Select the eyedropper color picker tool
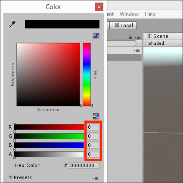The width and height of the screenshot is (183, 183). click(12, 24)
